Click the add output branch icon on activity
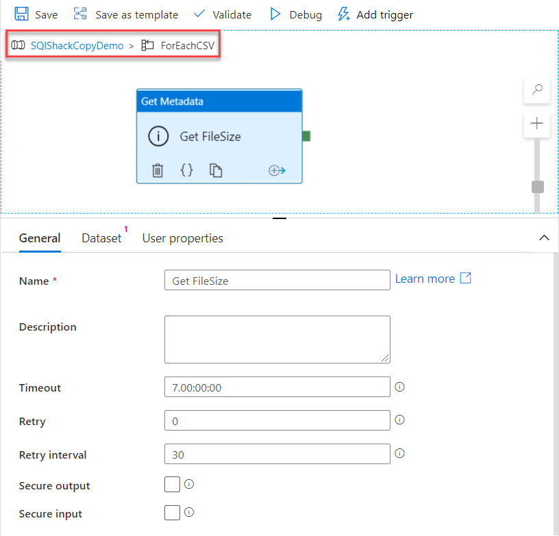 [277, 170]
